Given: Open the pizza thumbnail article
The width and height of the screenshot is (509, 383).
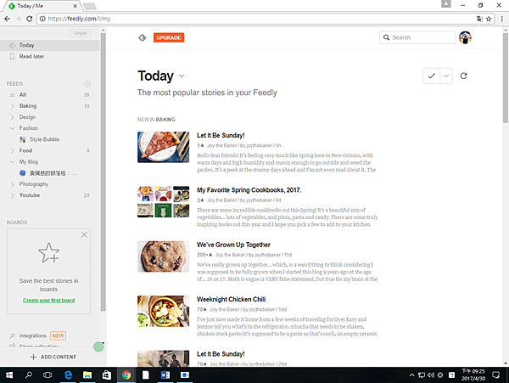Looking at the screenshot, I should click(163, 147).
